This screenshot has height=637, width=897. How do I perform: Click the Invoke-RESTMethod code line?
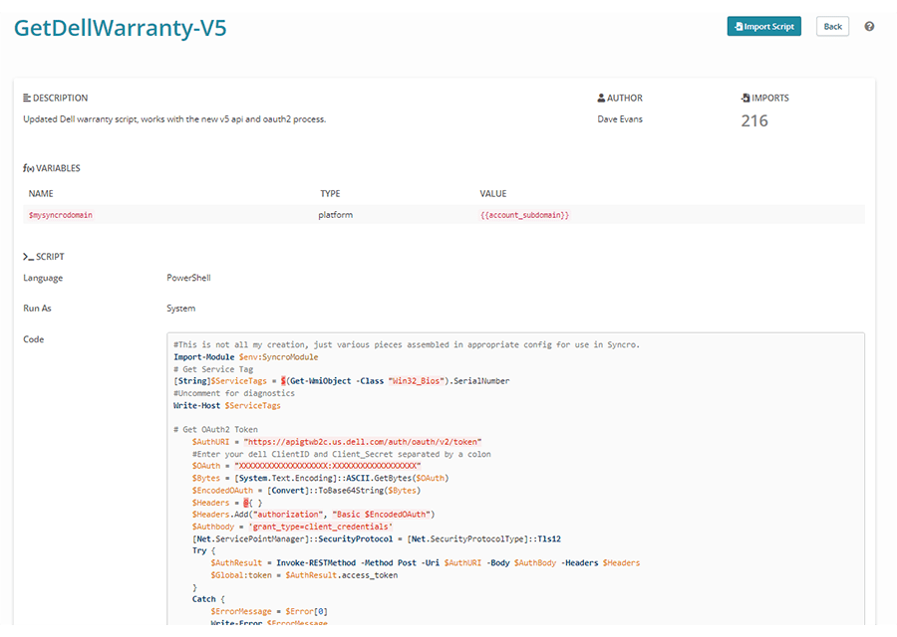tap(425, 562)
